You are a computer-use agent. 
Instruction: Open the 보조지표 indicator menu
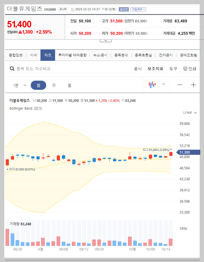tap(155, 69)
